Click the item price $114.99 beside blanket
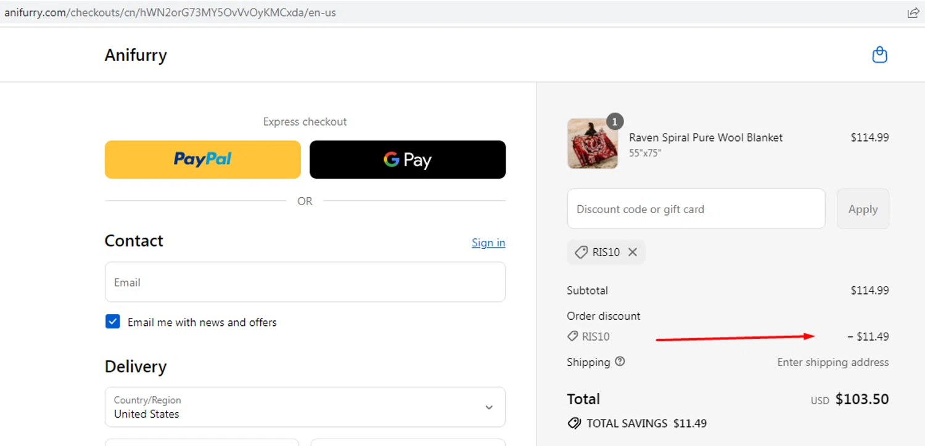 [x=869, y=137]
